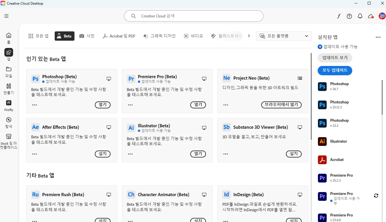Open Stock and Marketplace sidebar item
The width and height of the screenshot is (386, 222).
coord(9,141)
